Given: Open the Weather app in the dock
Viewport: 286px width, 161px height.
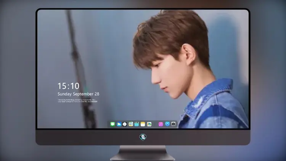Looking at the screenshot, I should click(x=119, y=124).
